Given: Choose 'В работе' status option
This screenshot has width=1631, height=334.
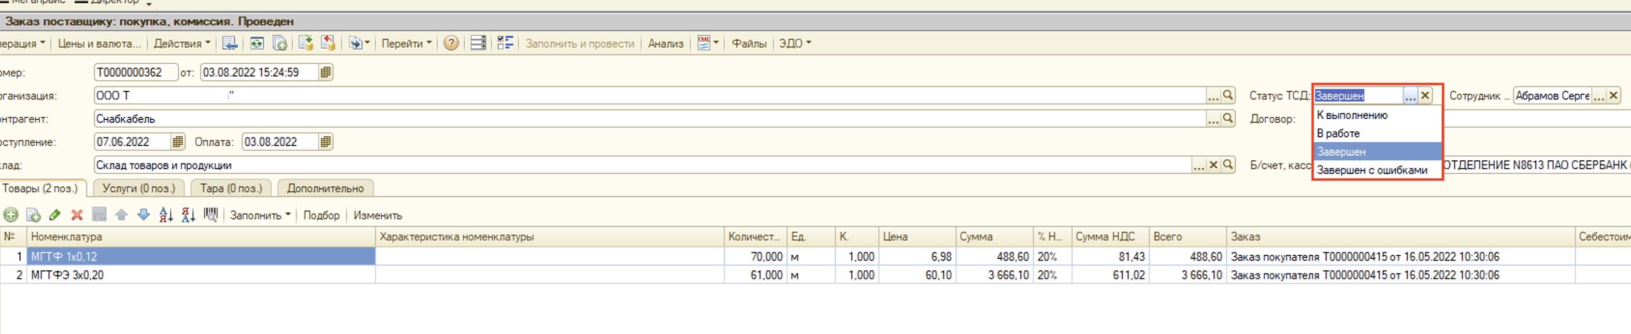Looking at the screenshot, I should pos(1377,134).
